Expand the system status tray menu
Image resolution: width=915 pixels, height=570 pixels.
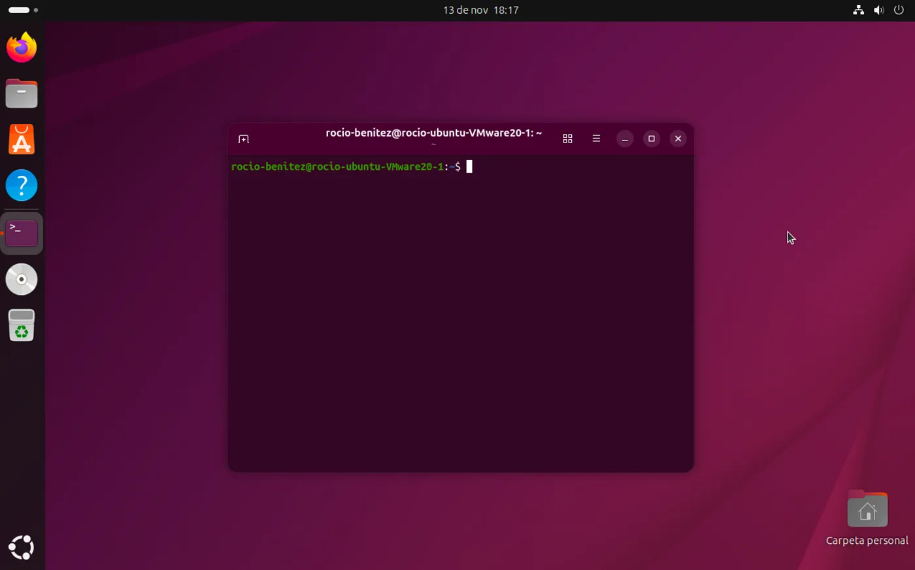pos(879,10)
